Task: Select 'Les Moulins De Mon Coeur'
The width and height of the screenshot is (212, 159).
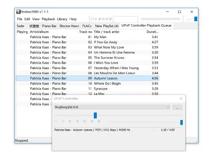Action: tap(88, 73)
